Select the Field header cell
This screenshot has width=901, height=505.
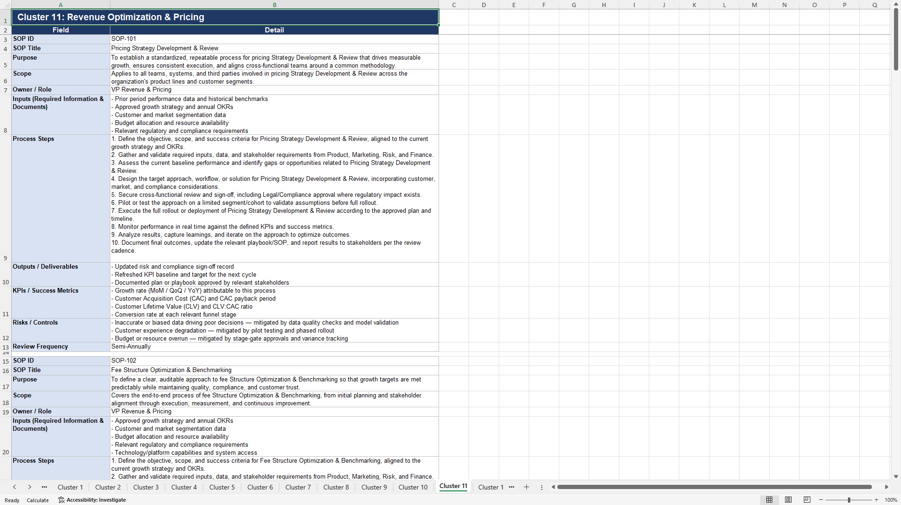point(61,30)
